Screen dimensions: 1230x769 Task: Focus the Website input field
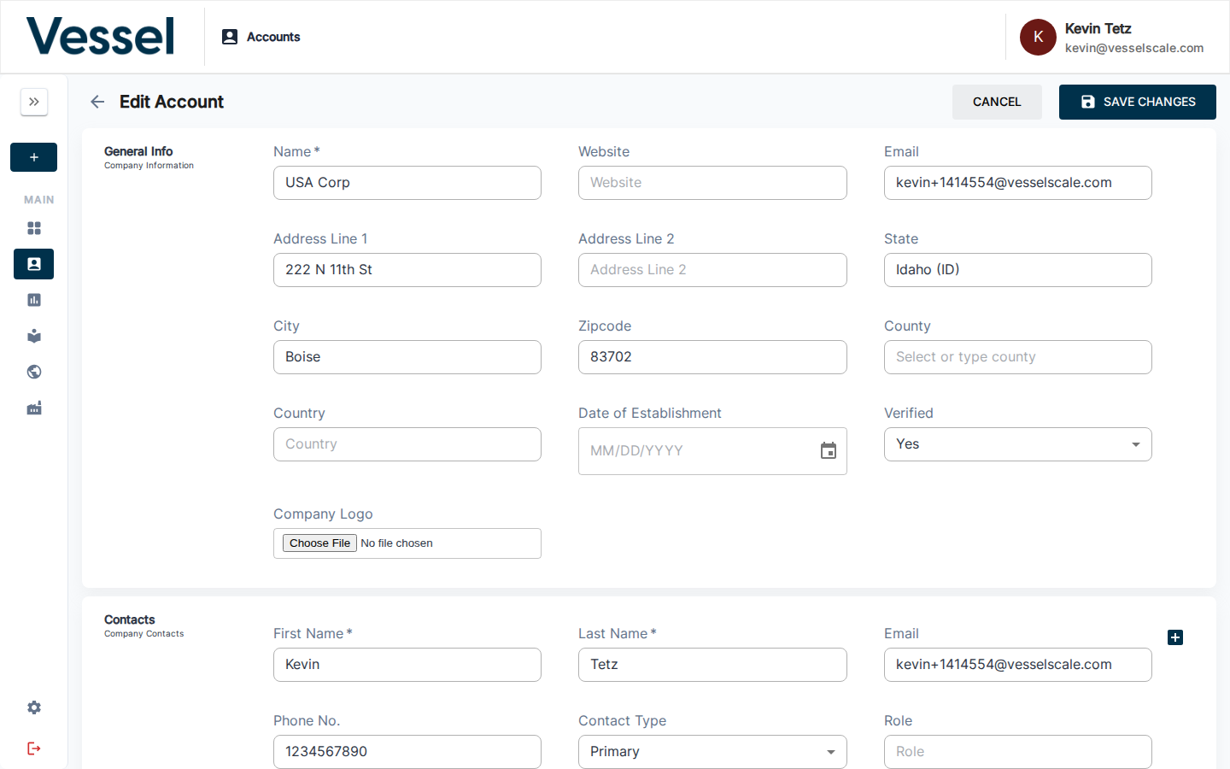click(712, 183)
